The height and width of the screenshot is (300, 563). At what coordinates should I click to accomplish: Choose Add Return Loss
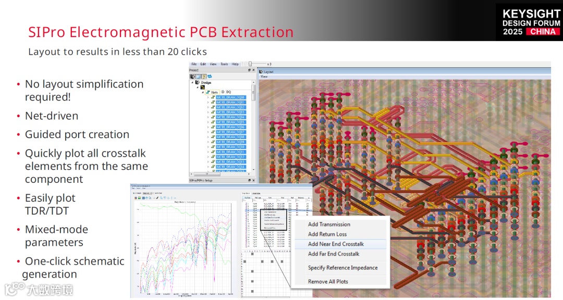[x=327, y=234]
